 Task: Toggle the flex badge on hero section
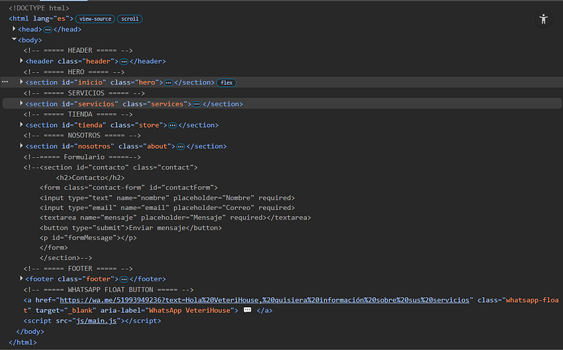pos(226,83)
